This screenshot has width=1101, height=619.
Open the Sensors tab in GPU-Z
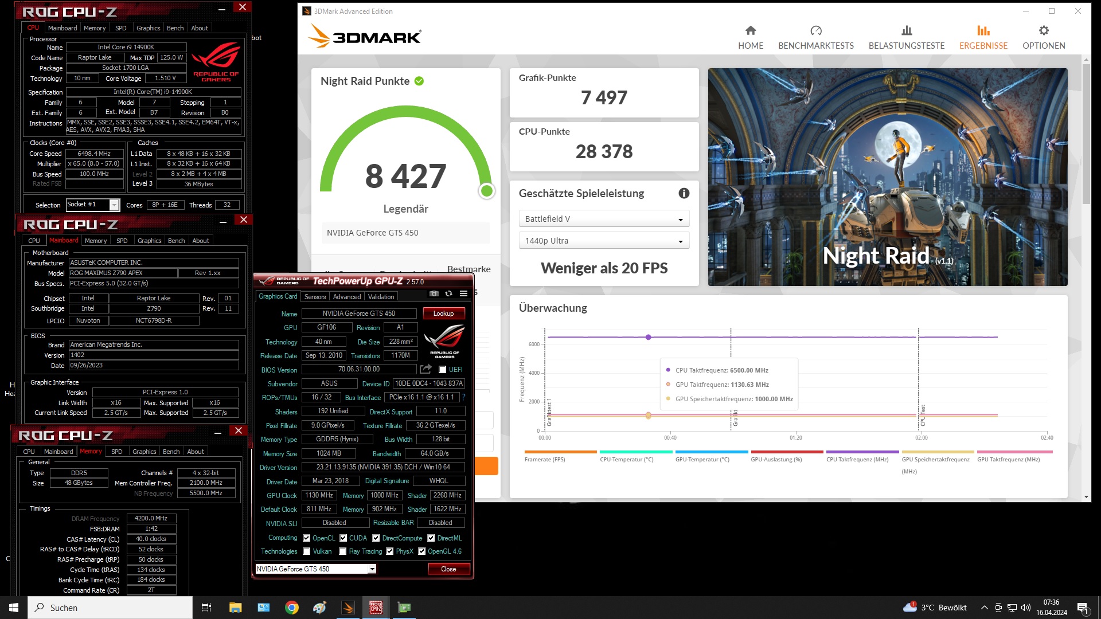[x=315, y=297]
